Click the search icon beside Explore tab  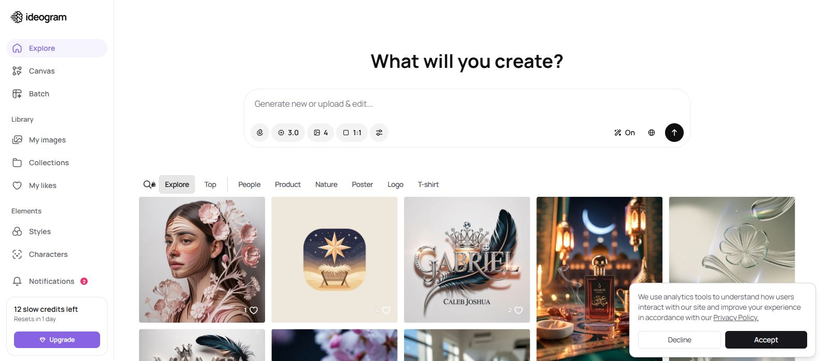tap(149, 184)
